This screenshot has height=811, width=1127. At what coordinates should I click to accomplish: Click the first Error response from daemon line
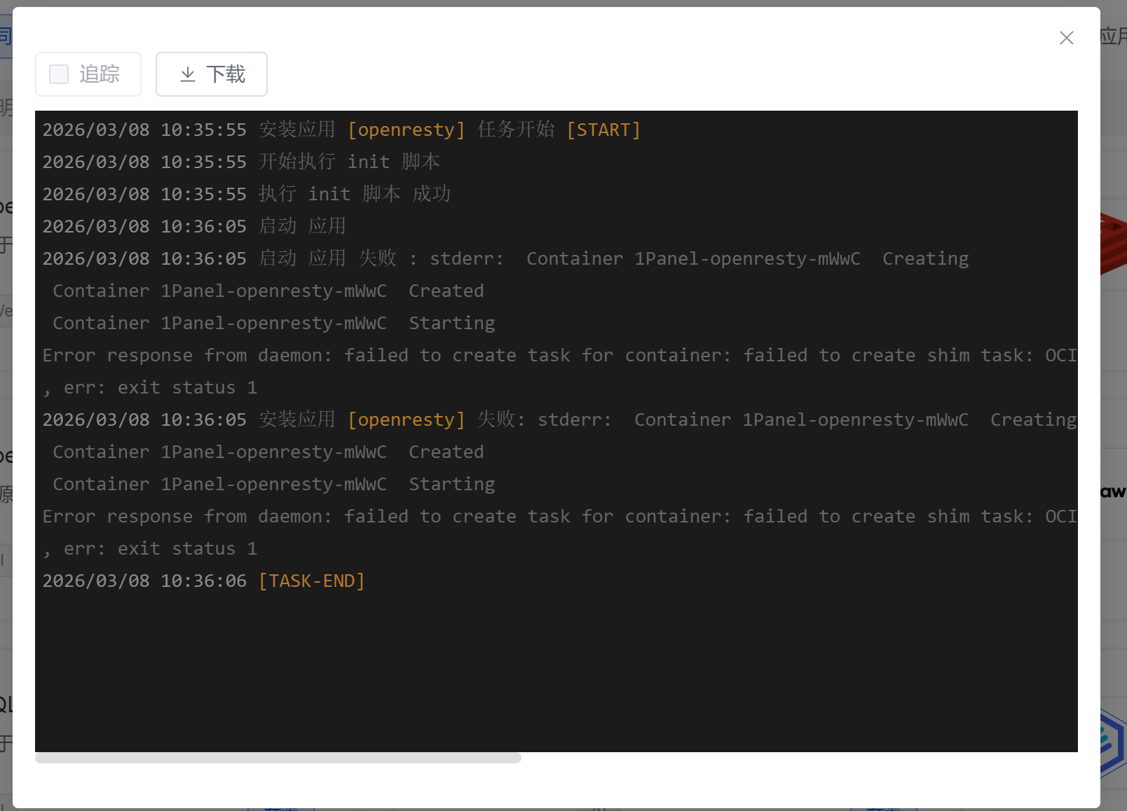coord(491,356)
